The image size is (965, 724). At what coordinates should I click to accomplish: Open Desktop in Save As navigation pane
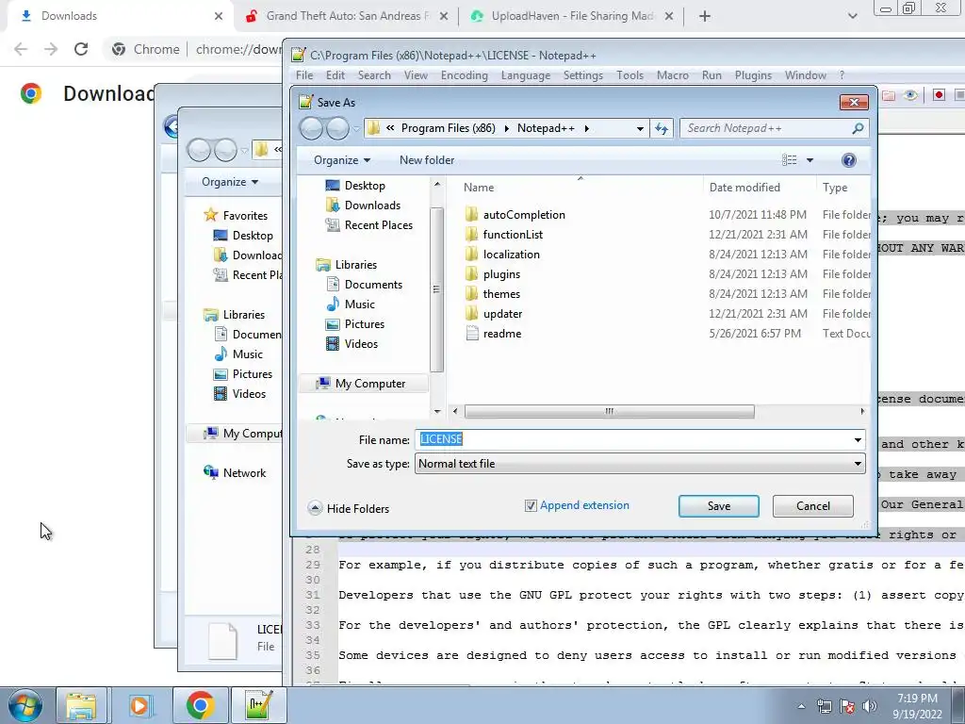[x=365, y=186]
